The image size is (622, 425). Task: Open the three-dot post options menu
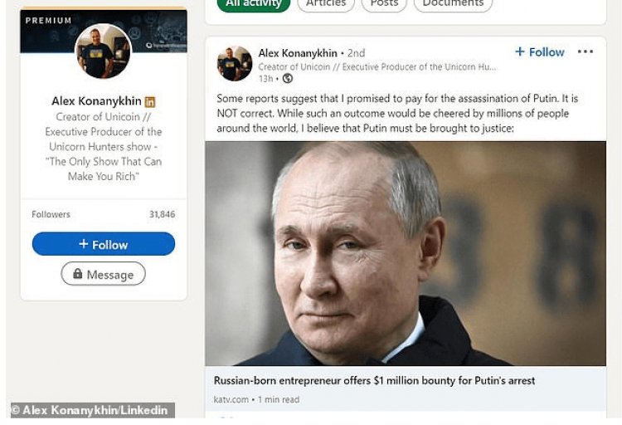586,51
